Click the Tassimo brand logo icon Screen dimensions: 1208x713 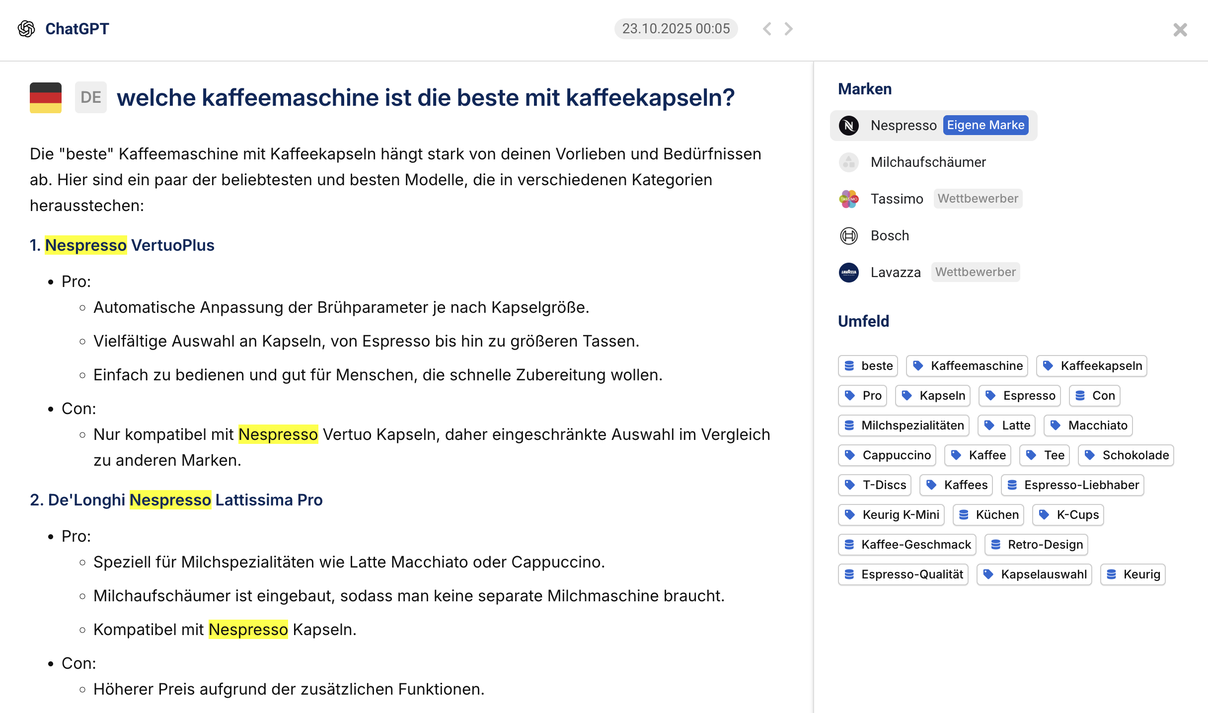point(849,199)
